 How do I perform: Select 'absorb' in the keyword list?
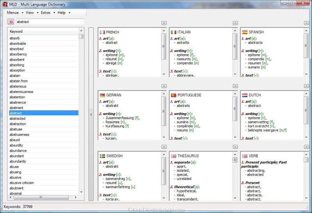coord(44,38)
